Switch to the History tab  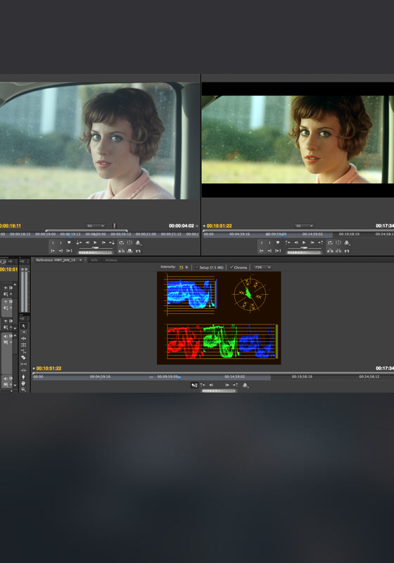pyautogui.click(x=111, y=260)
